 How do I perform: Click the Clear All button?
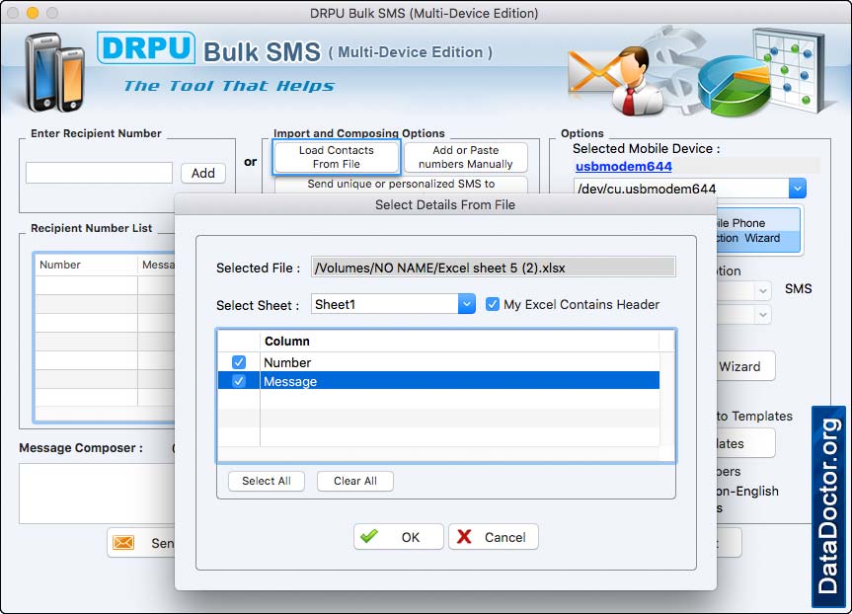(x=355, y=481)
